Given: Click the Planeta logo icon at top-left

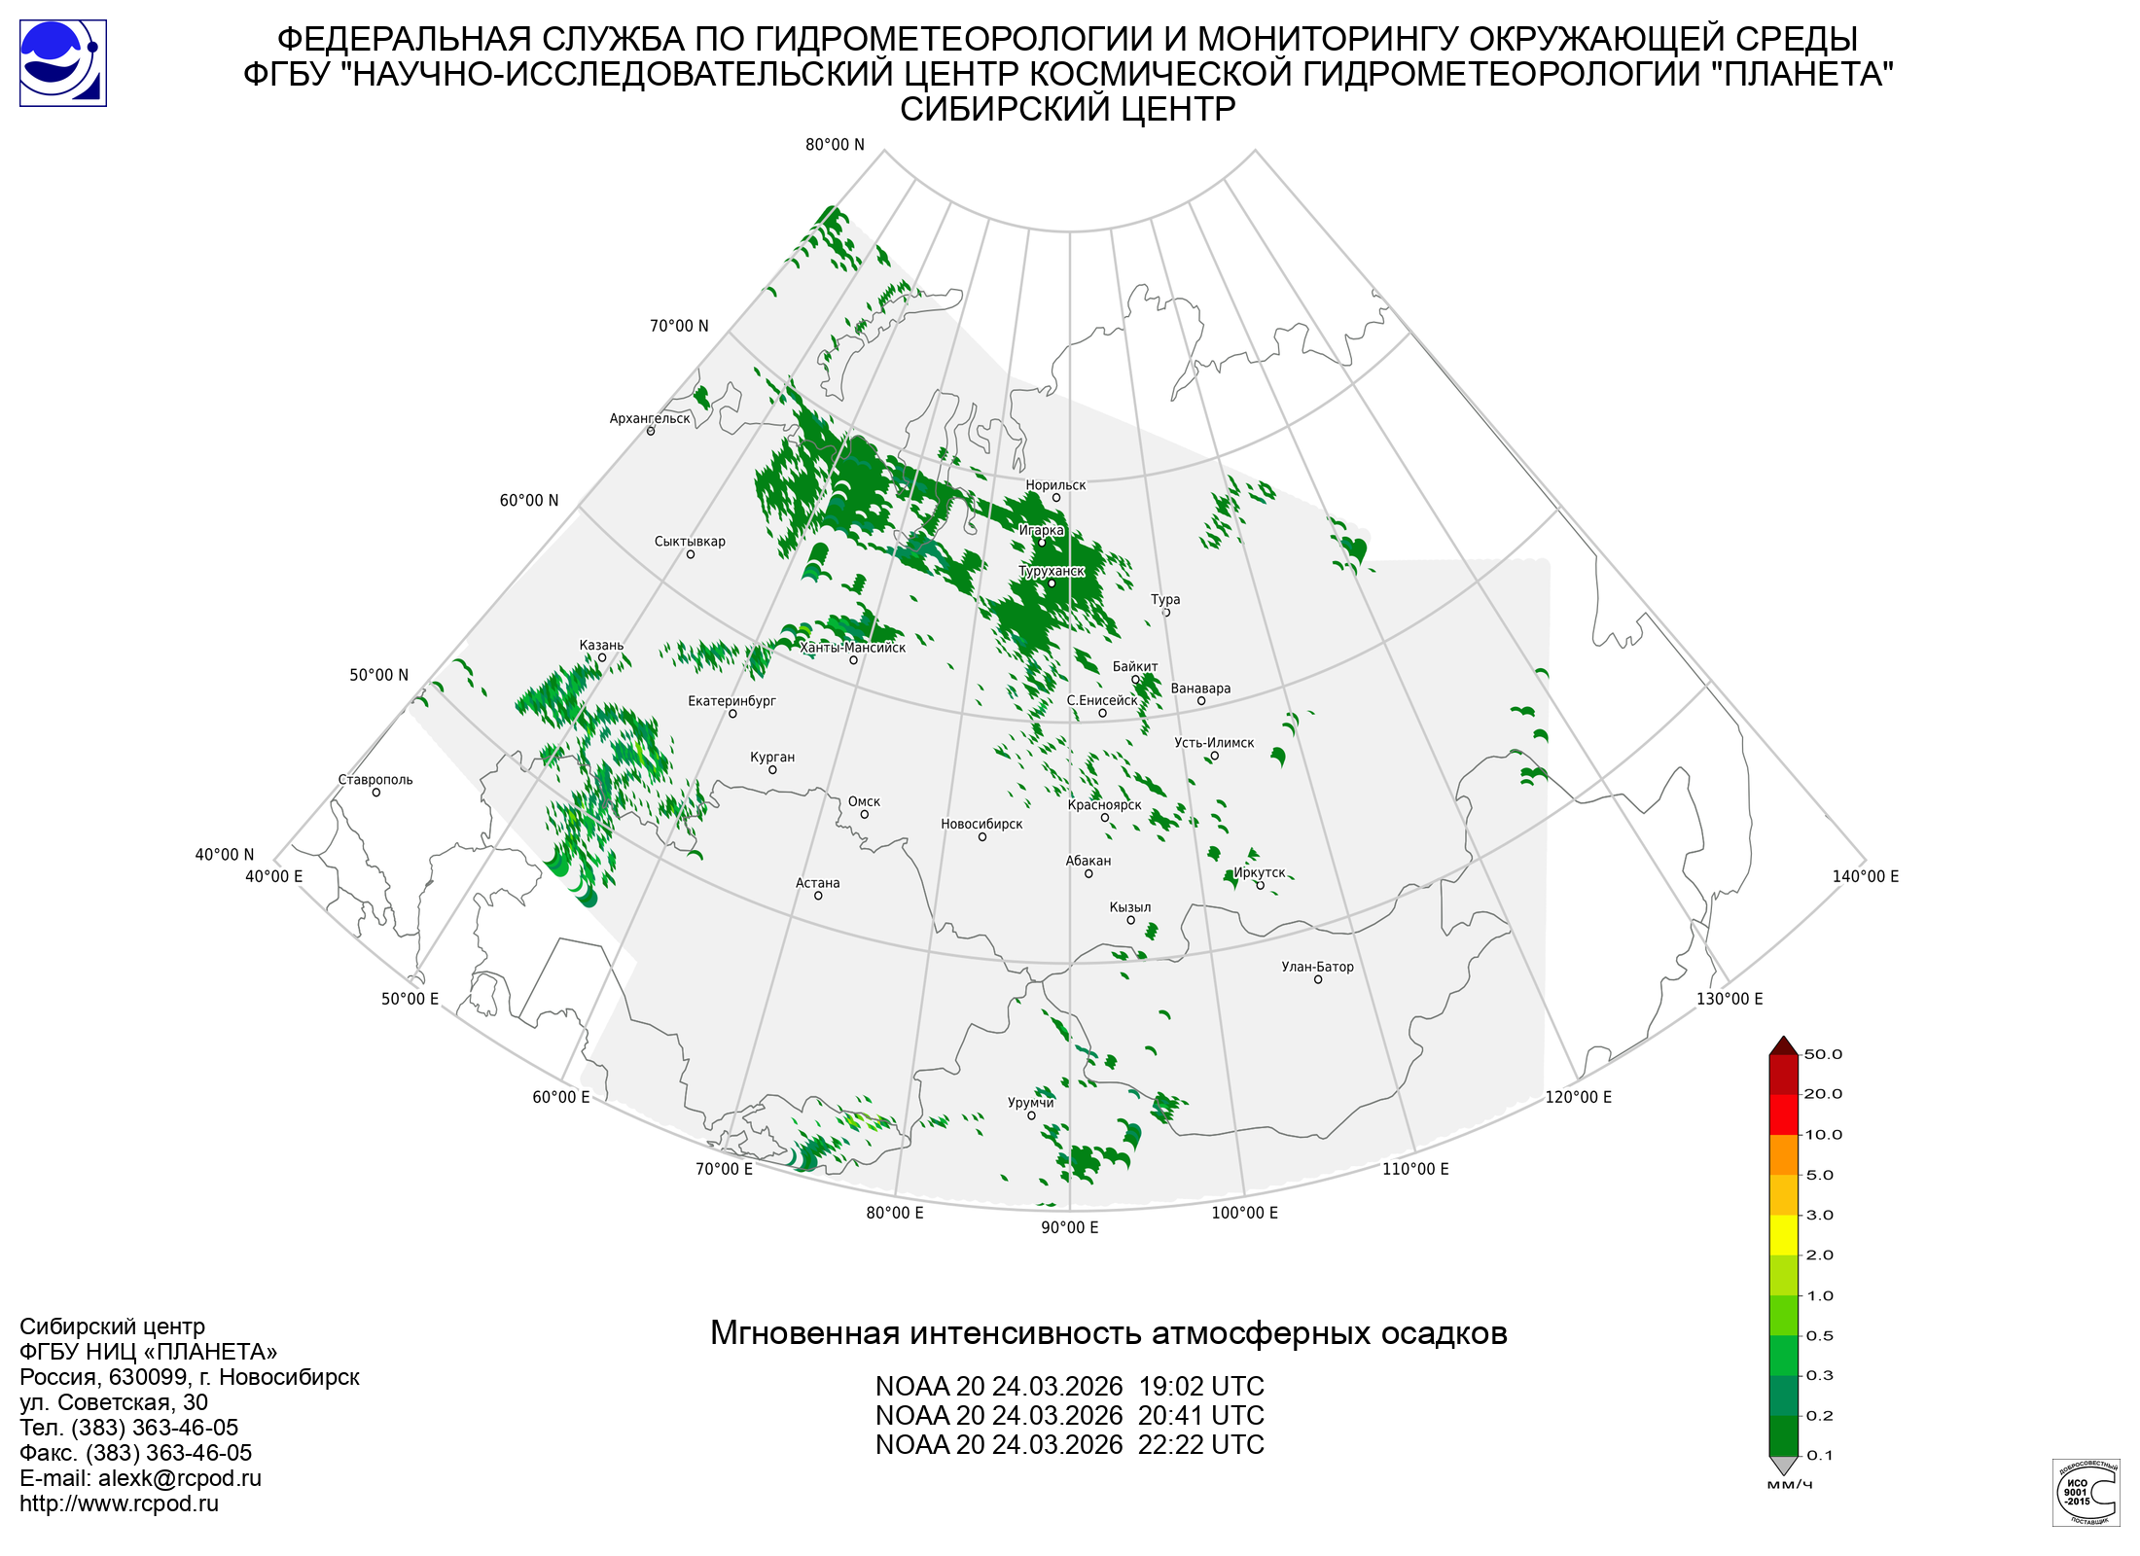Looking at the screenshot, I should pyautogui.click(x=62, y=63).
